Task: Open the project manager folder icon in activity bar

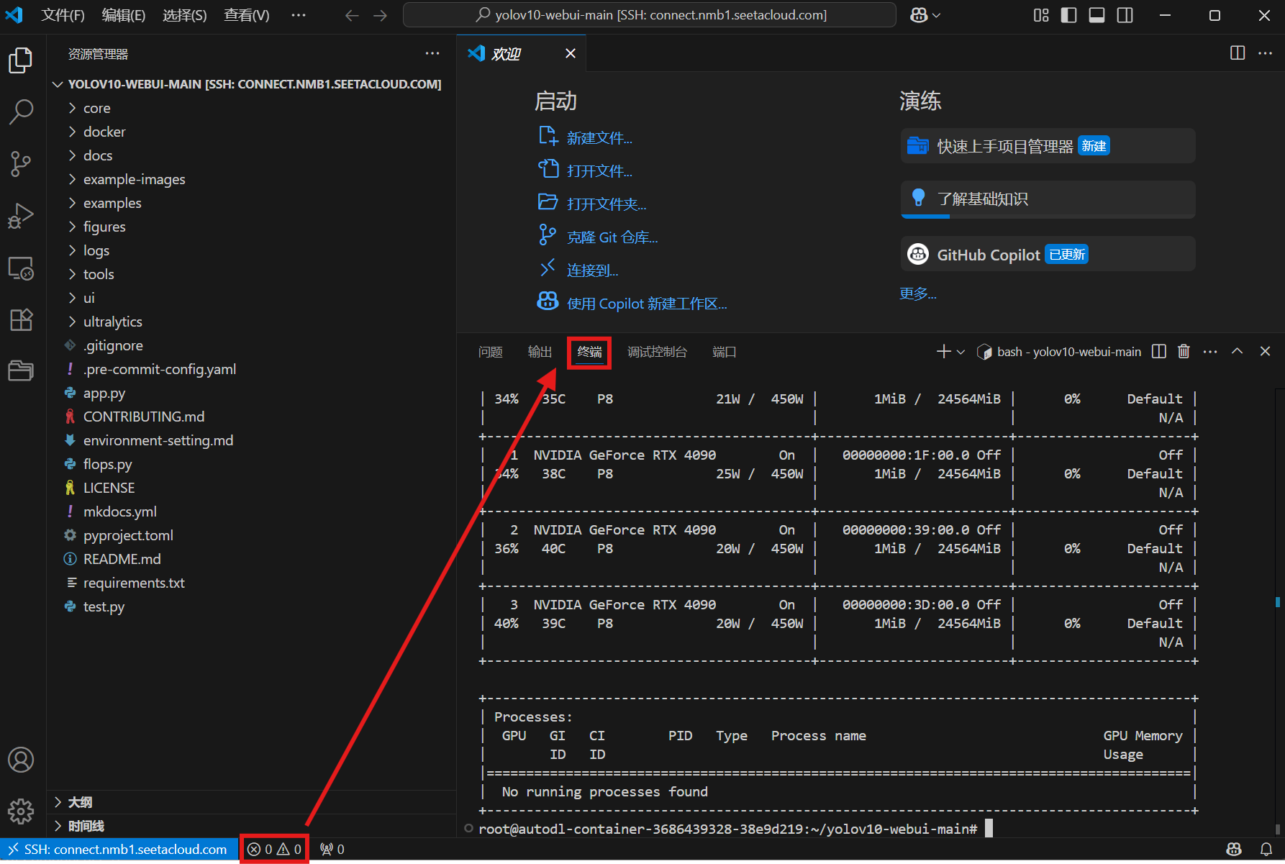Action: coord(21,370)
